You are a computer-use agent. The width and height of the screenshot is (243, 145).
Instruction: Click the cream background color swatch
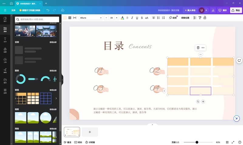coord(65,18)
